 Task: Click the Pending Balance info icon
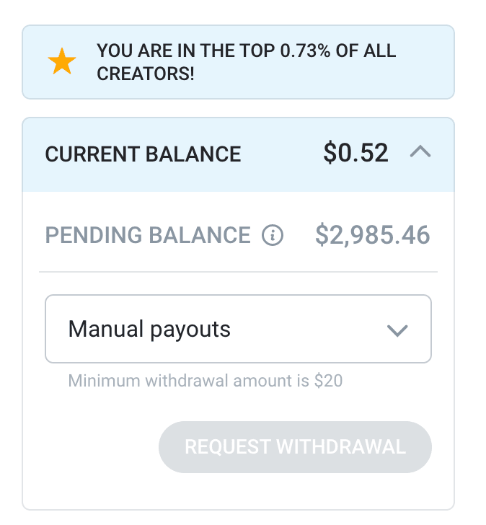point(273,235)
